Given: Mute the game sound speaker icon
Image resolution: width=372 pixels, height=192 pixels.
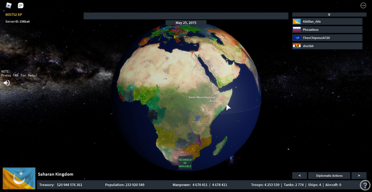Looking at the screenshot, I should coord(7,83).
